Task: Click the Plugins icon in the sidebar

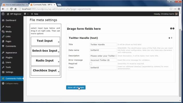Action: click(x=3, y=58)
